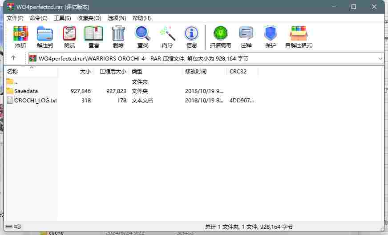
Task: Select the OROCHI_LOG.txt file icon
Action: pyautogui.click(x=10, y=100)
